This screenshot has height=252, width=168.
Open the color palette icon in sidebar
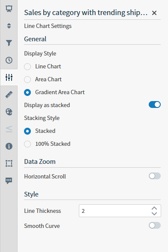pos(9,112)
